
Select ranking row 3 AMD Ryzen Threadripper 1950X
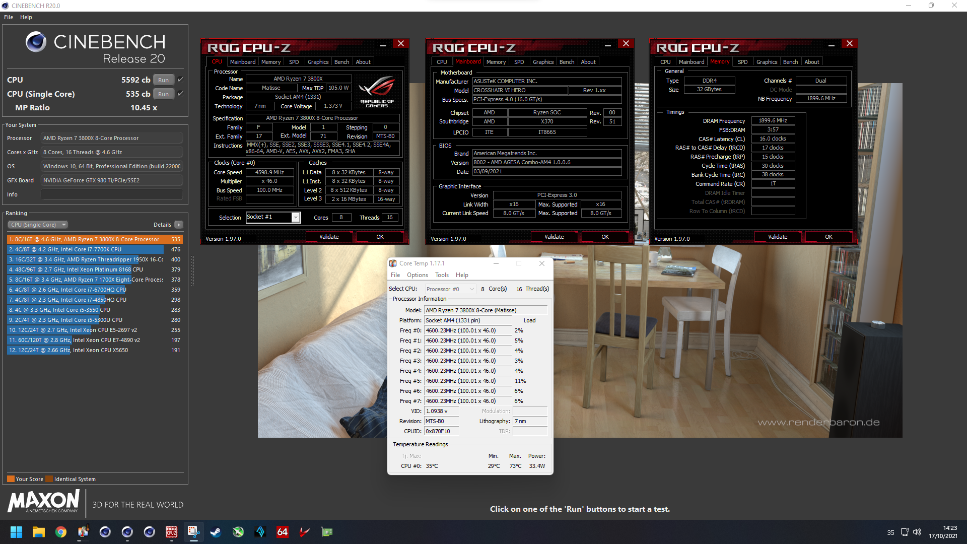point(95,259)
